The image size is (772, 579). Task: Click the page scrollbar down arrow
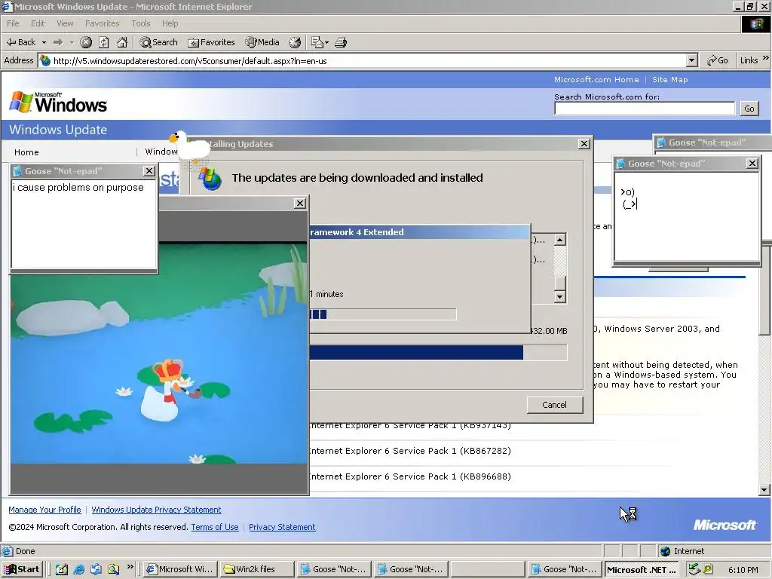764,489
